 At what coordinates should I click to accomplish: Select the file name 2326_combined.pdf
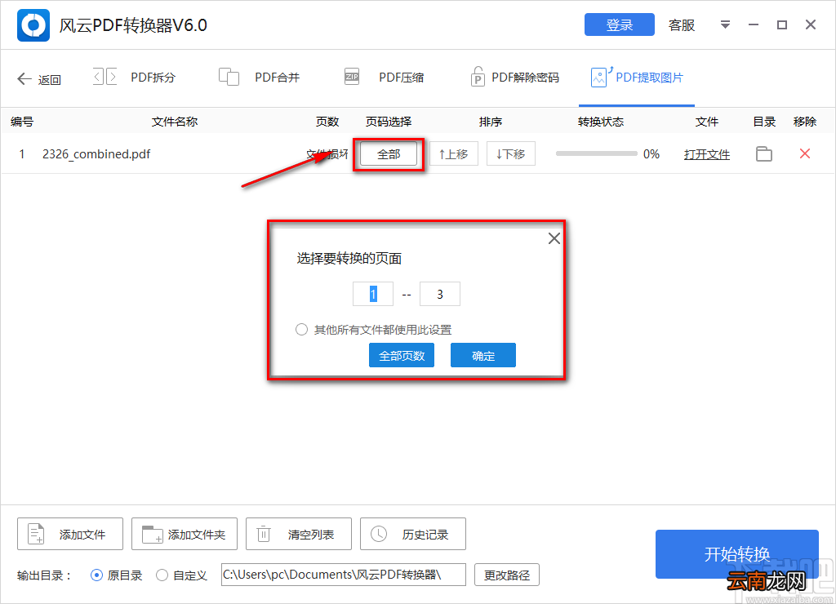[x=96, y=154]
